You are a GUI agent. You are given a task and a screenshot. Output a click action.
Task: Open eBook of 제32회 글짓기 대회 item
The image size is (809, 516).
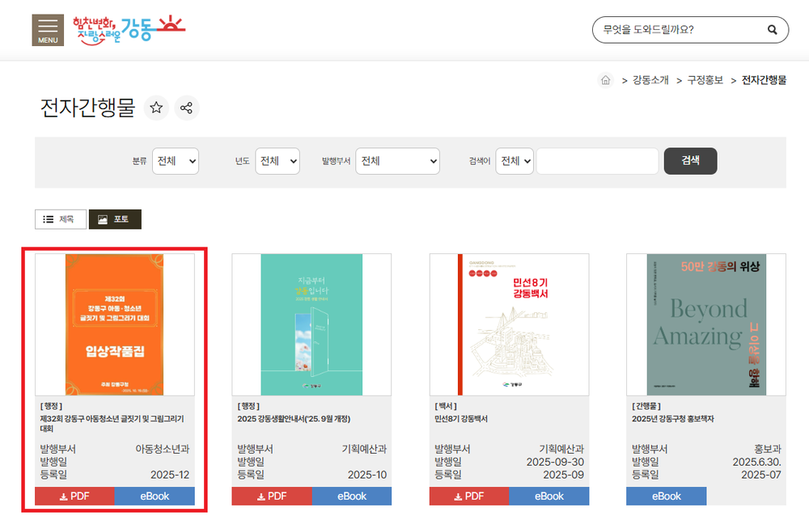[155, 497]
